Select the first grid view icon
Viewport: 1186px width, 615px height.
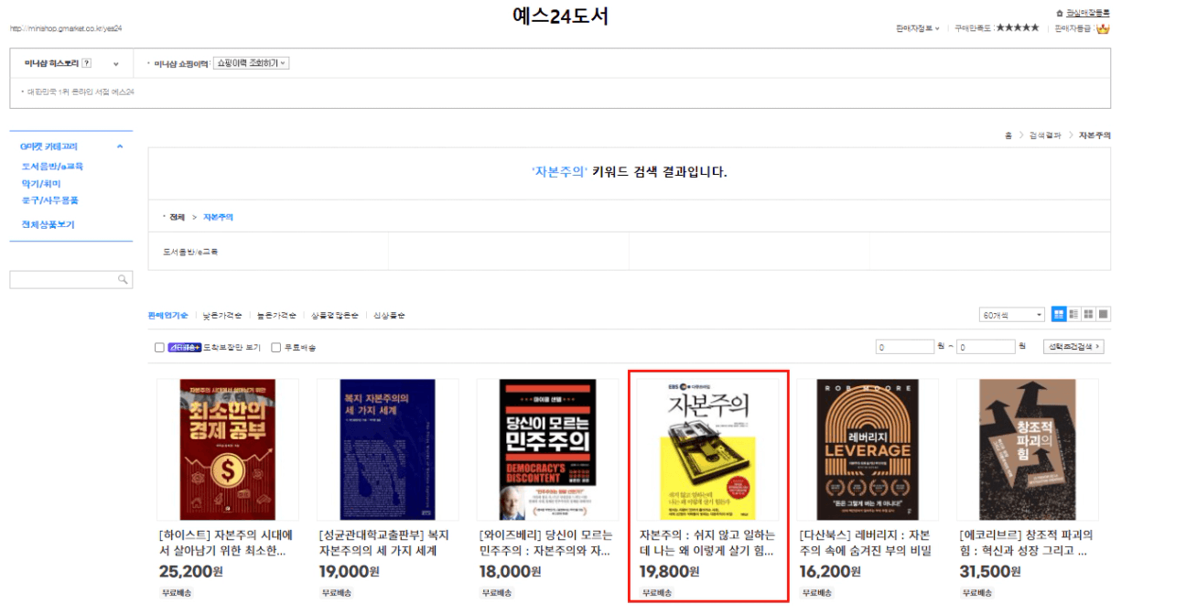click(1059, 315)
